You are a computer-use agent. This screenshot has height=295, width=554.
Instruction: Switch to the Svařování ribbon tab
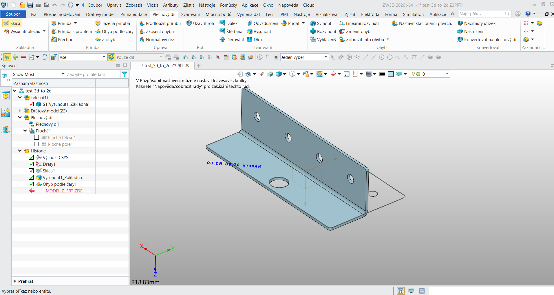(x=190, y=14)
